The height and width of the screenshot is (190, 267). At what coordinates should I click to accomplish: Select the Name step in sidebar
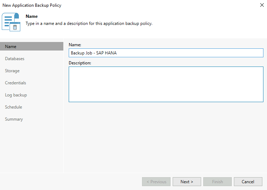11,47
